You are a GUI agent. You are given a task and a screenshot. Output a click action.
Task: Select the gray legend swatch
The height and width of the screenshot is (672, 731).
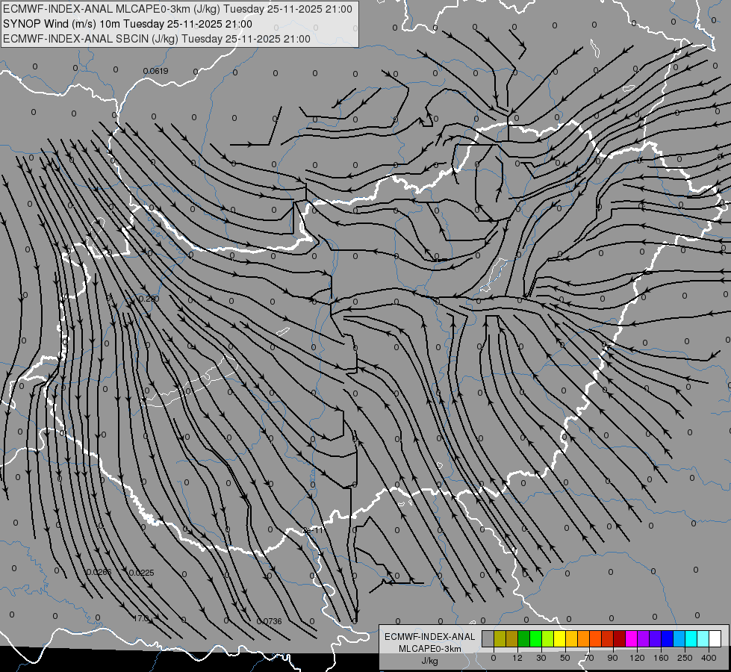pos(488,638)
